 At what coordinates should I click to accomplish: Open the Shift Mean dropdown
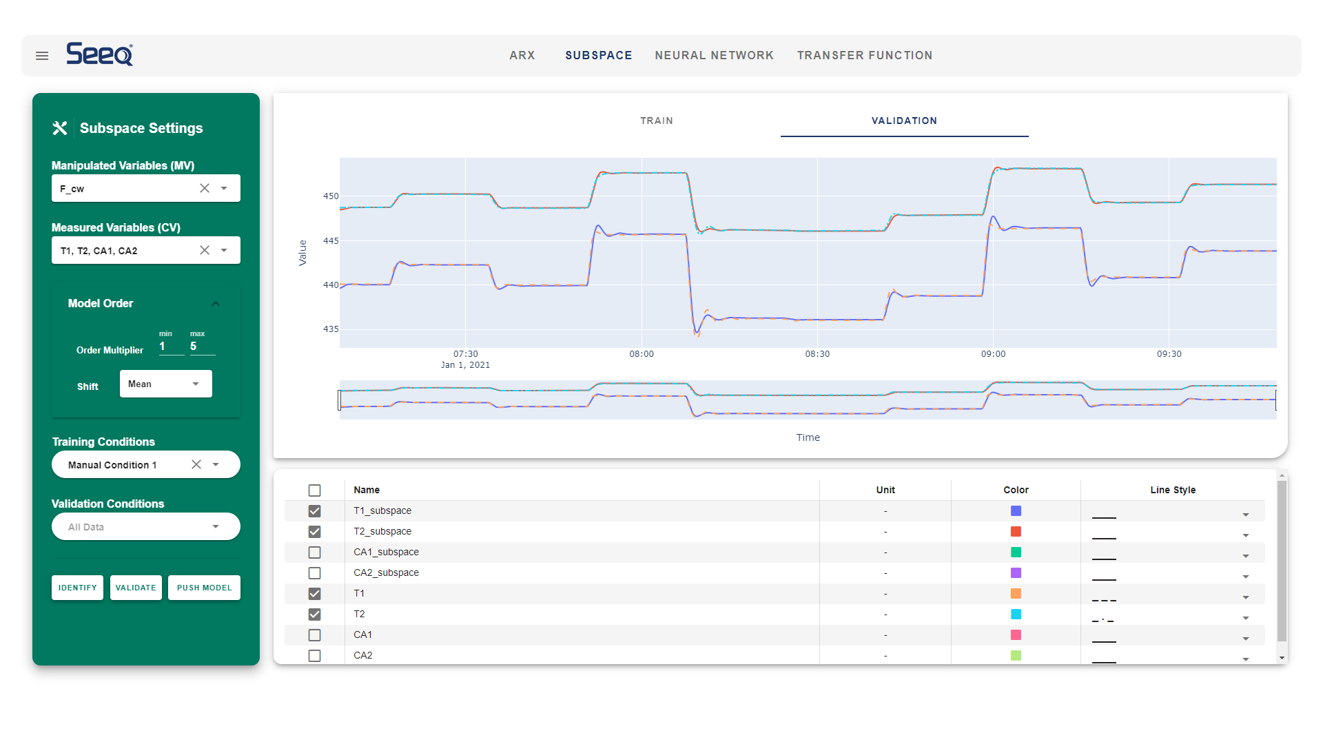pyautogui.click(x=166, y=384)
